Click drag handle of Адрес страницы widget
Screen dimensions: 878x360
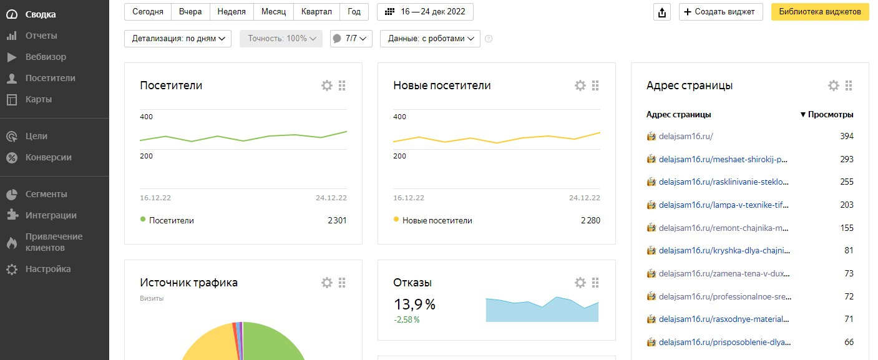[849, 85]
